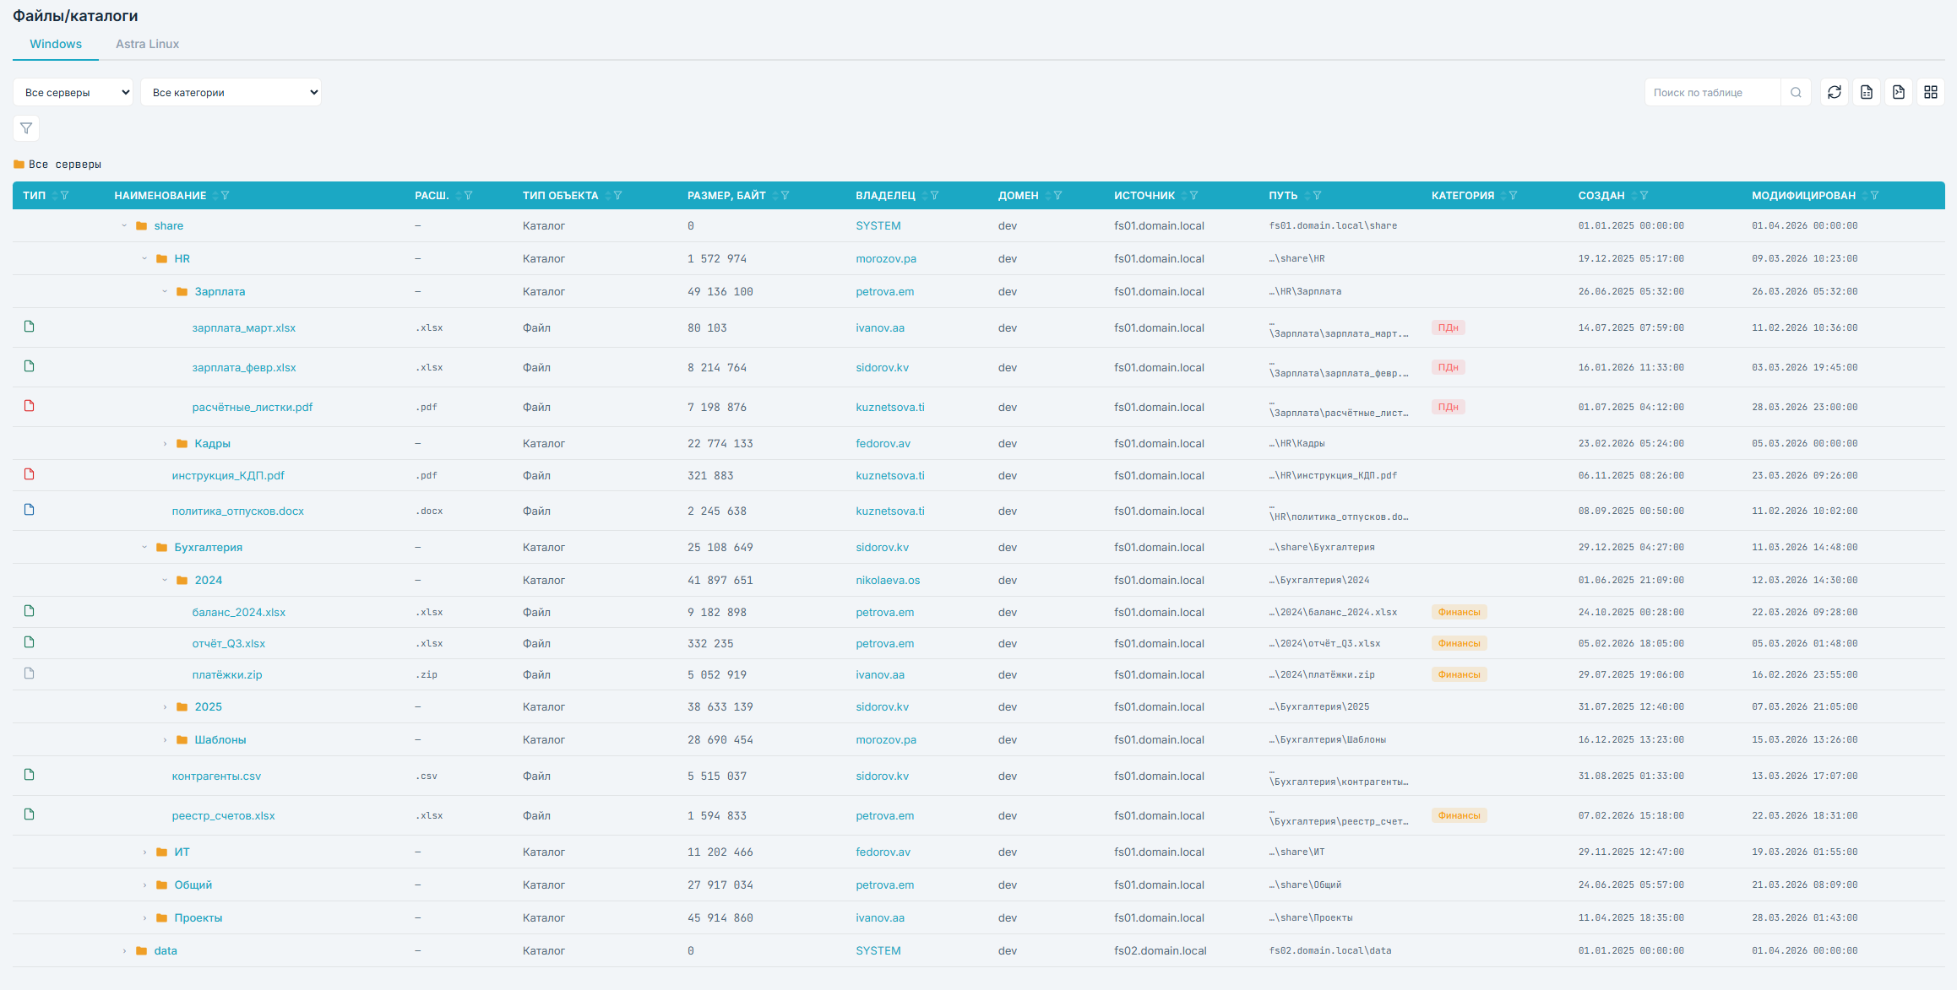
Task: Select the Windows tab
Action: coord(56,44)
